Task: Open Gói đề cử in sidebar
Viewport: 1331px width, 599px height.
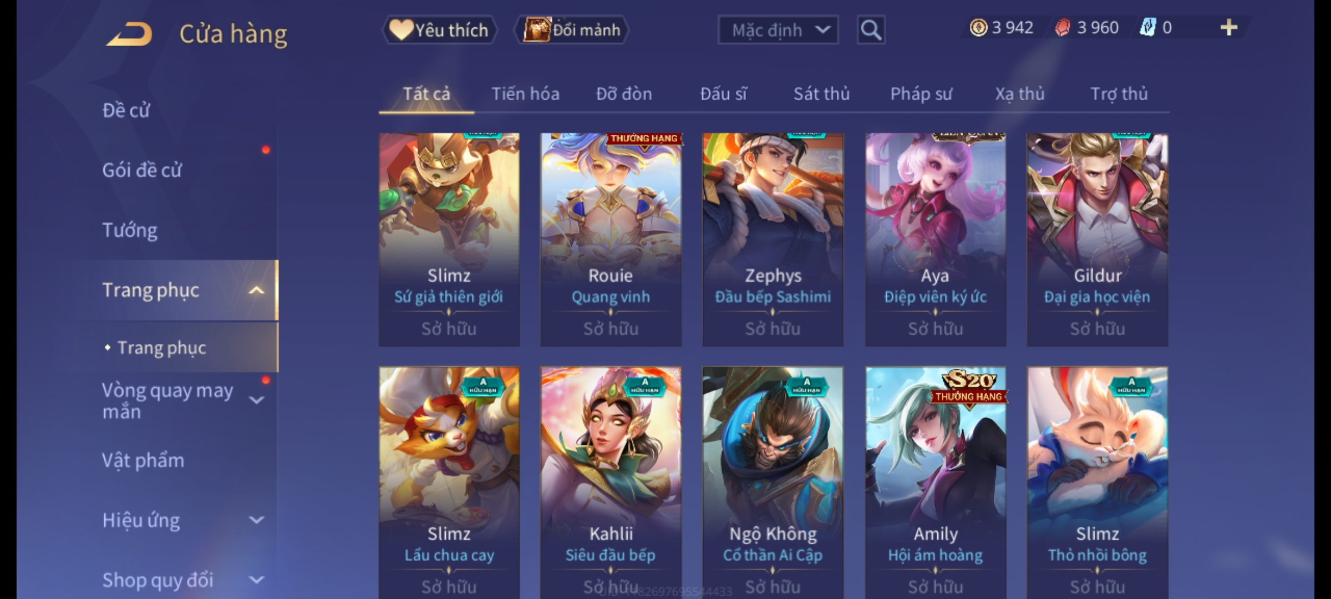Action: [x=142, y=170]
